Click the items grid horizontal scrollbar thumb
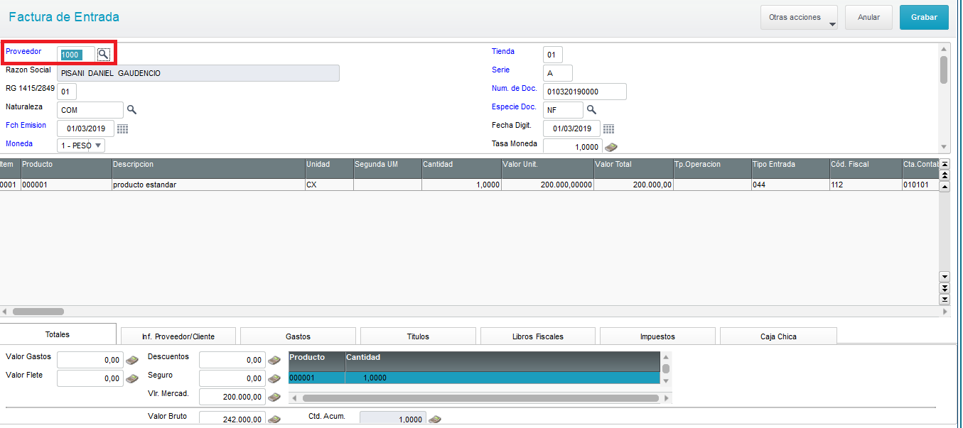The image size is (963, 428). pyautogui.click(x=38, y=311)
